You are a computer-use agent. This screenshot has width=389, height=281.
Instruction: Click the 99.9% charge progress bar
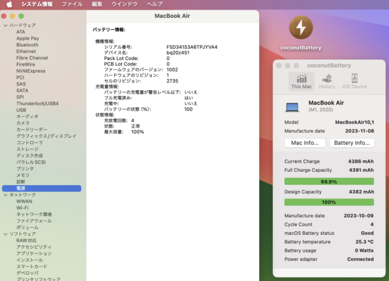(329, 182)
